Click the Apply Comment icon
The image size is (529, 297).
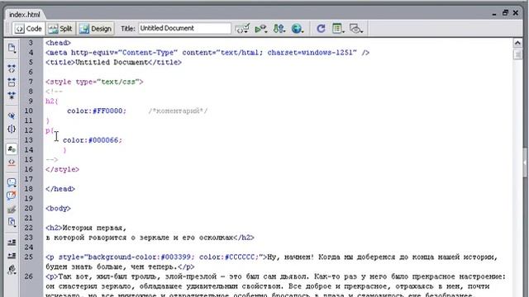tap(12, 182)
